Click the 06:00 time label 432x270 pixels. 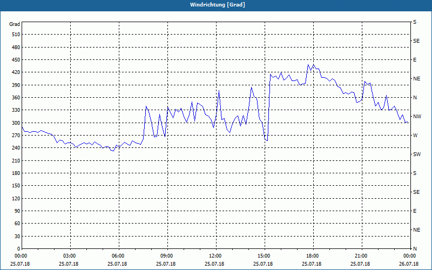click(118, 256)
